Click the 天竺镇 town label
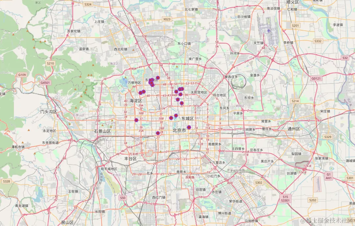Screen dimensions: 355x226 pyautogui.click(x=258, y=43)
